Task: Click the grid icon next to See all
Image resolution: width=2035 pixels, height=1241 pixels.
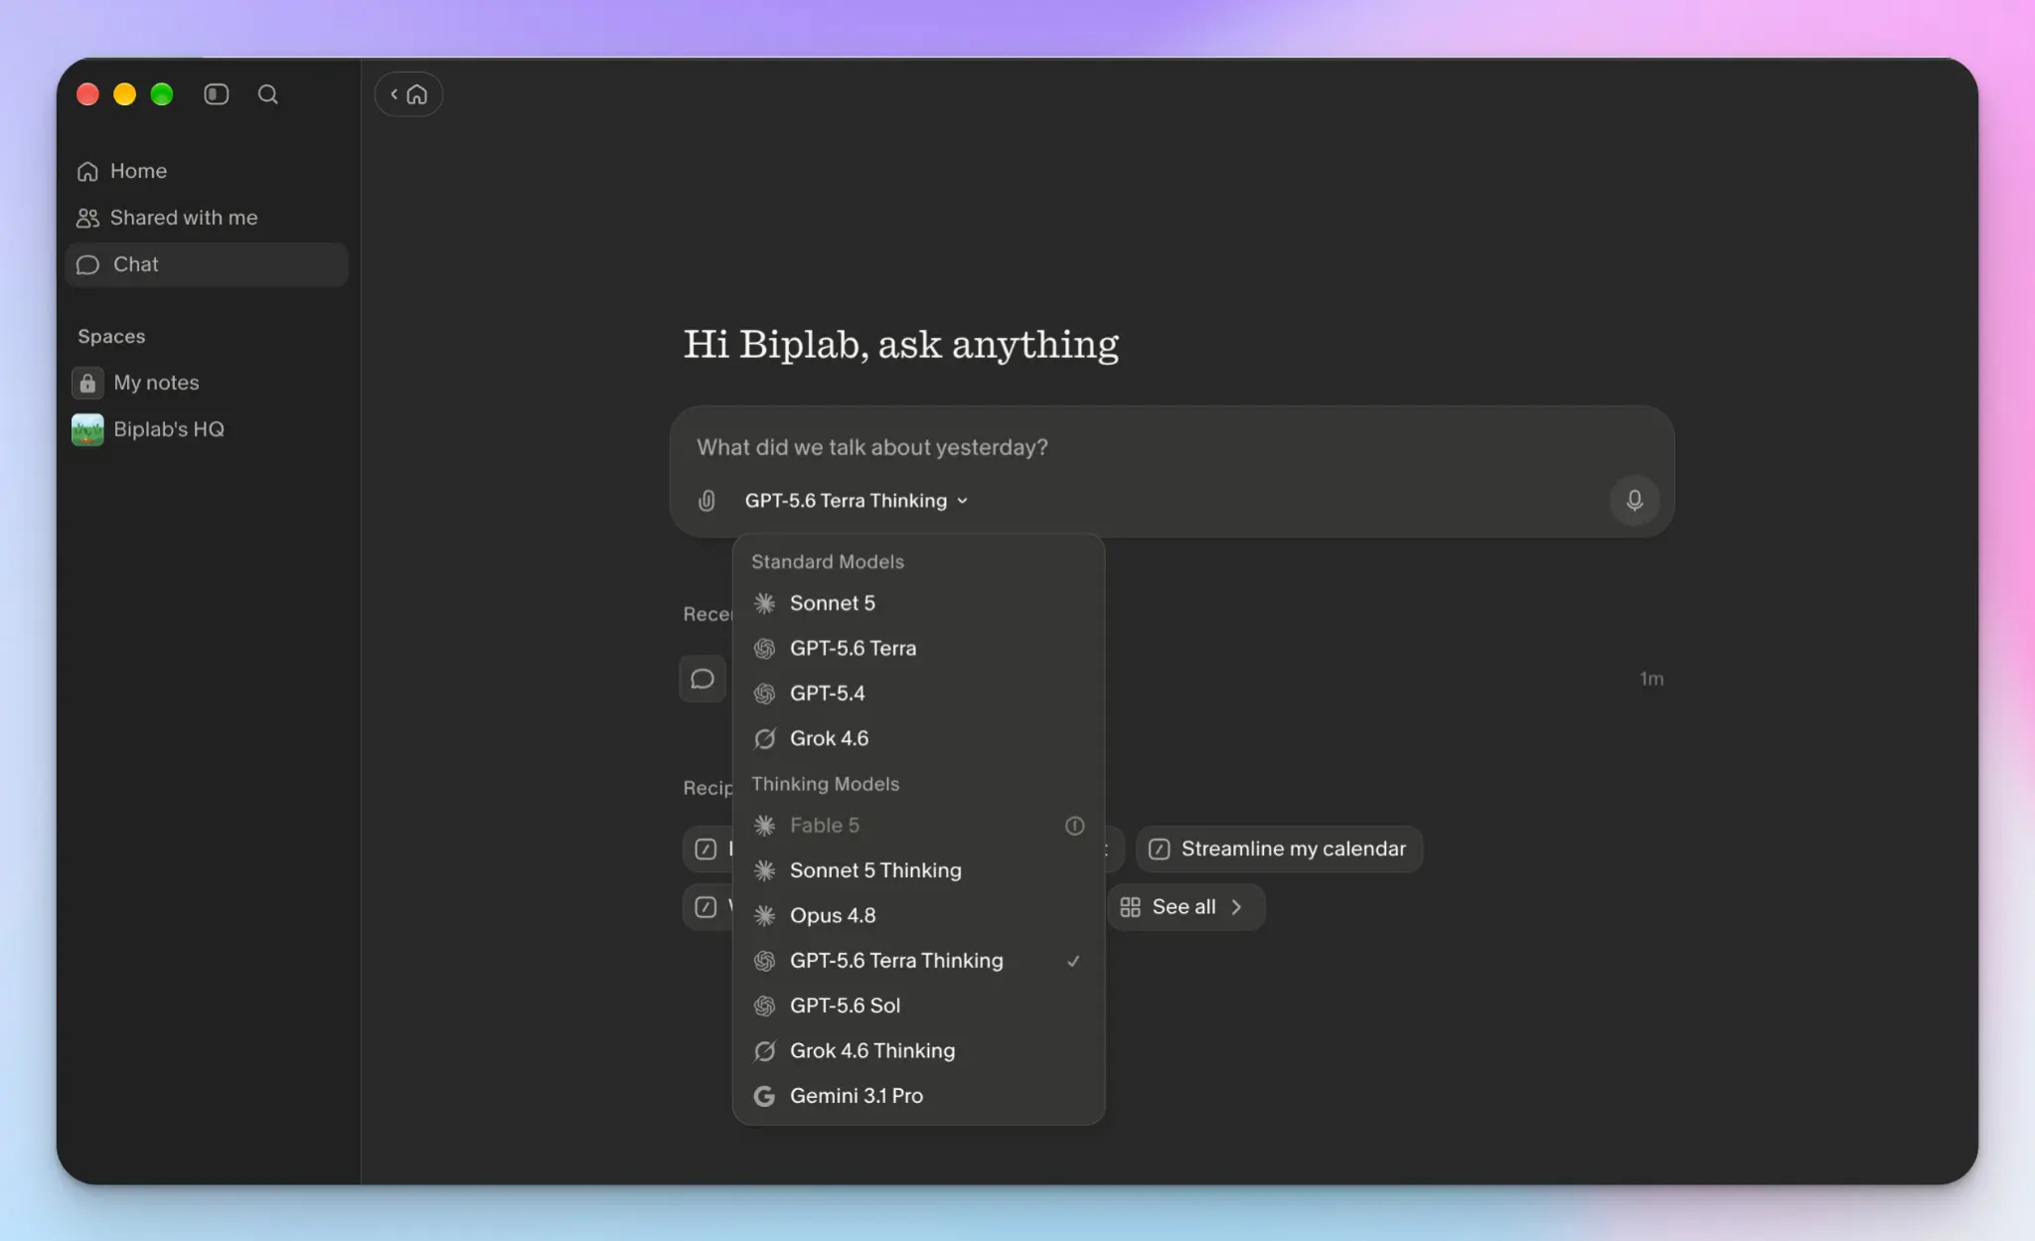Action: pos(1130,907)
